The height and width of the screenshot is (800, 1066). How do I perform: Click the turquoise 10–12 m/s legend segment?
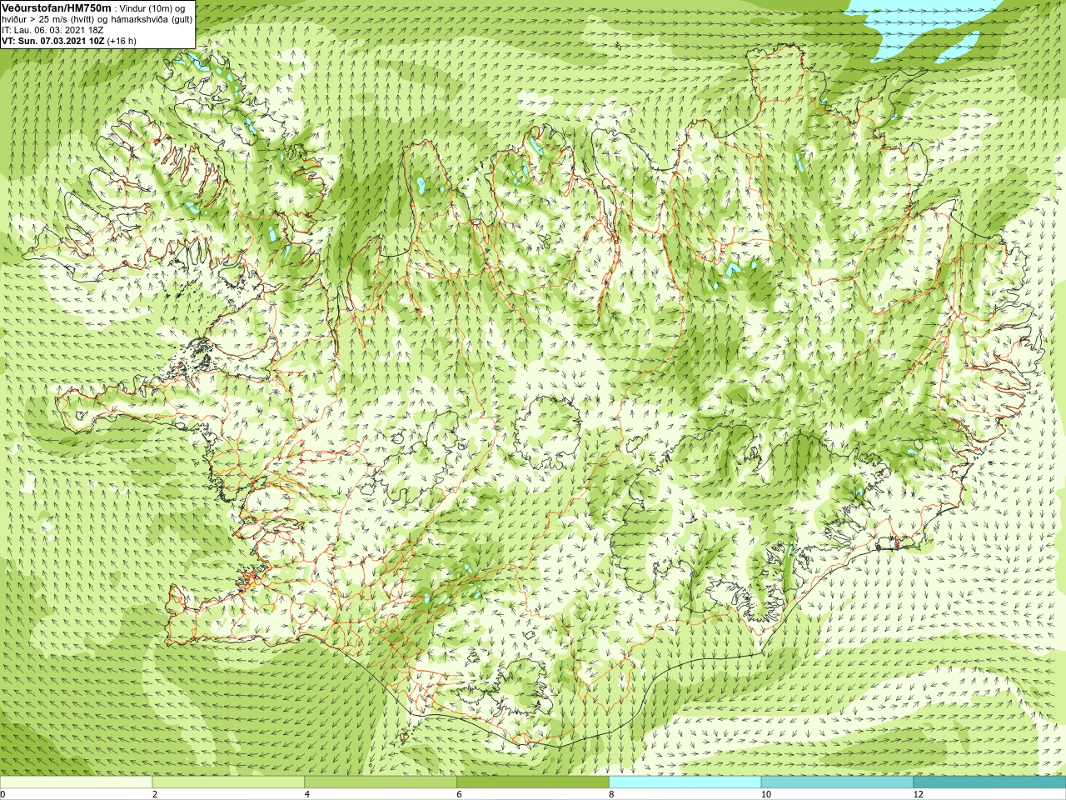click(x=837, y=782)
